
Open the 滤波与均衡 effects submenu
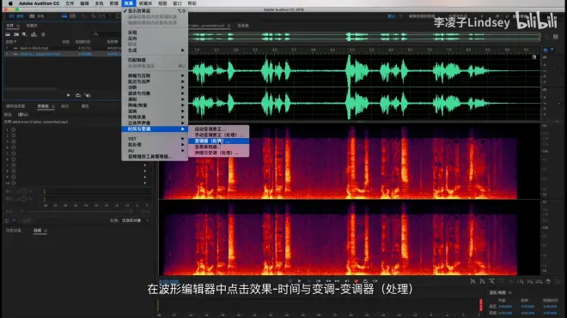point(155,93)
